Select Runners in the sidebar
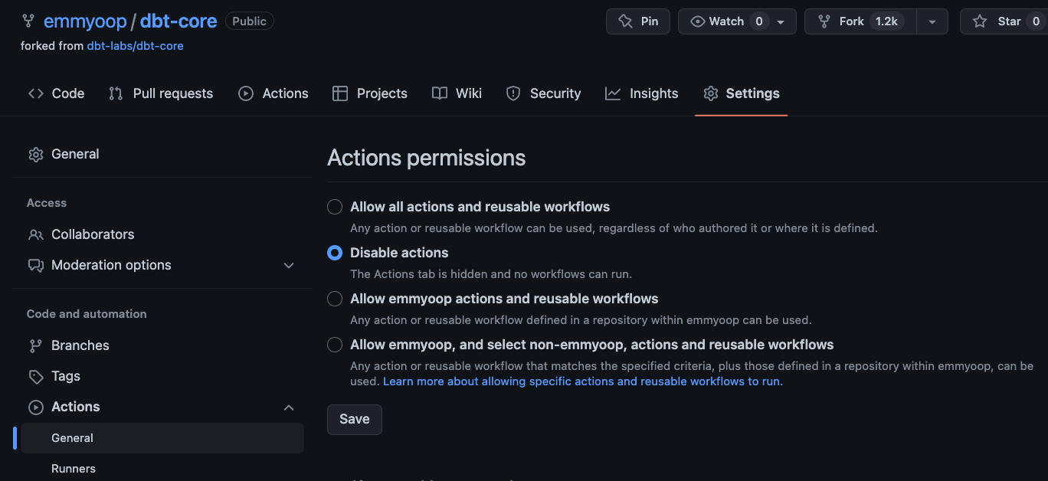Viewport: 1048px width, 481px height. point(73,468)
